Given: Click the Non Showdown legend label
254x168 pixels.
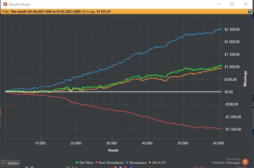Looking at the screenshot, I should (x=111, y=163).
